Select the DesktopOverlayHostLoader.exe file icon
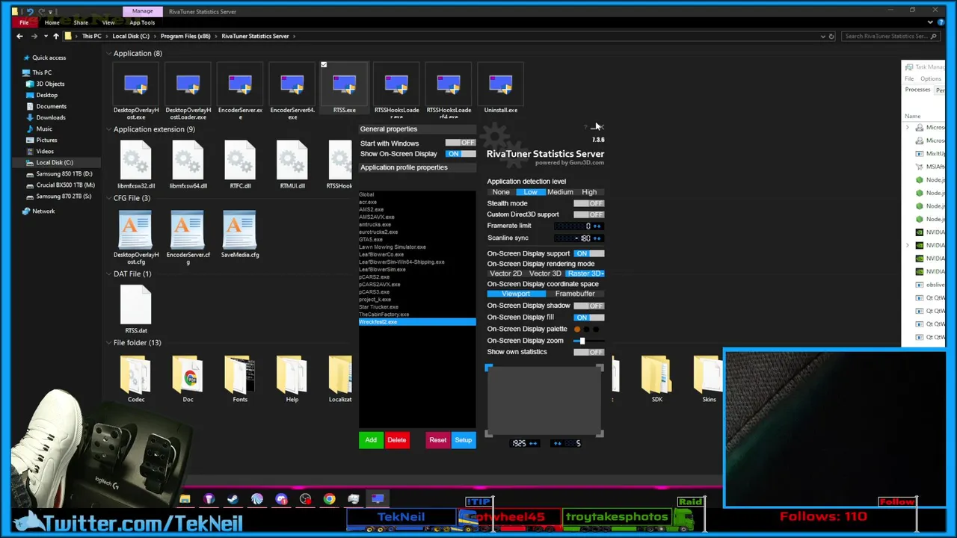957x538 pixels. (188, 86)
